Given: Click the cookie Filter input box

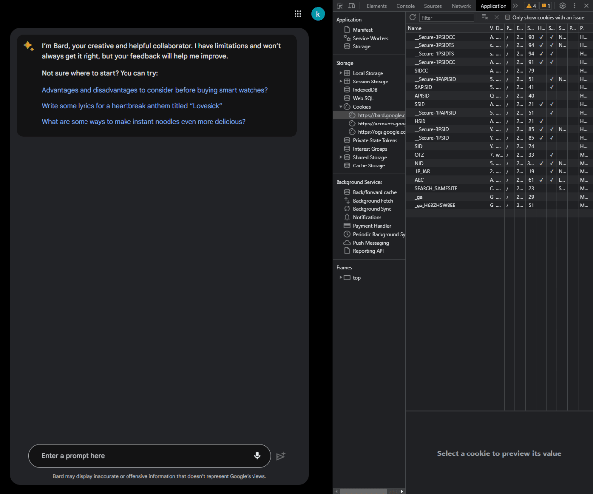Looking at the screenshot, I should click(x=447, y=17).
